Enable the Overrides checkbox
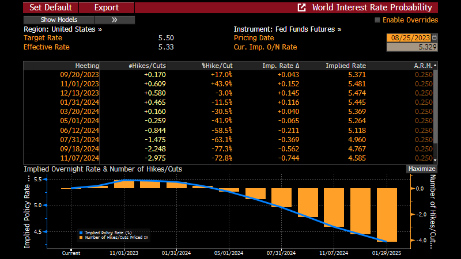This screenshot has width=461, height=259. click(x=378, y=20)
